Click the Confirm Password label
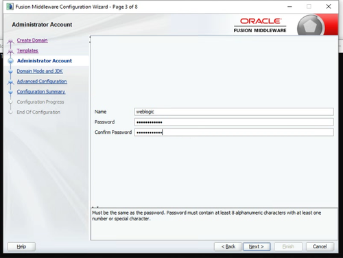This screenshot has height=258, width=343. coord(113,132)
